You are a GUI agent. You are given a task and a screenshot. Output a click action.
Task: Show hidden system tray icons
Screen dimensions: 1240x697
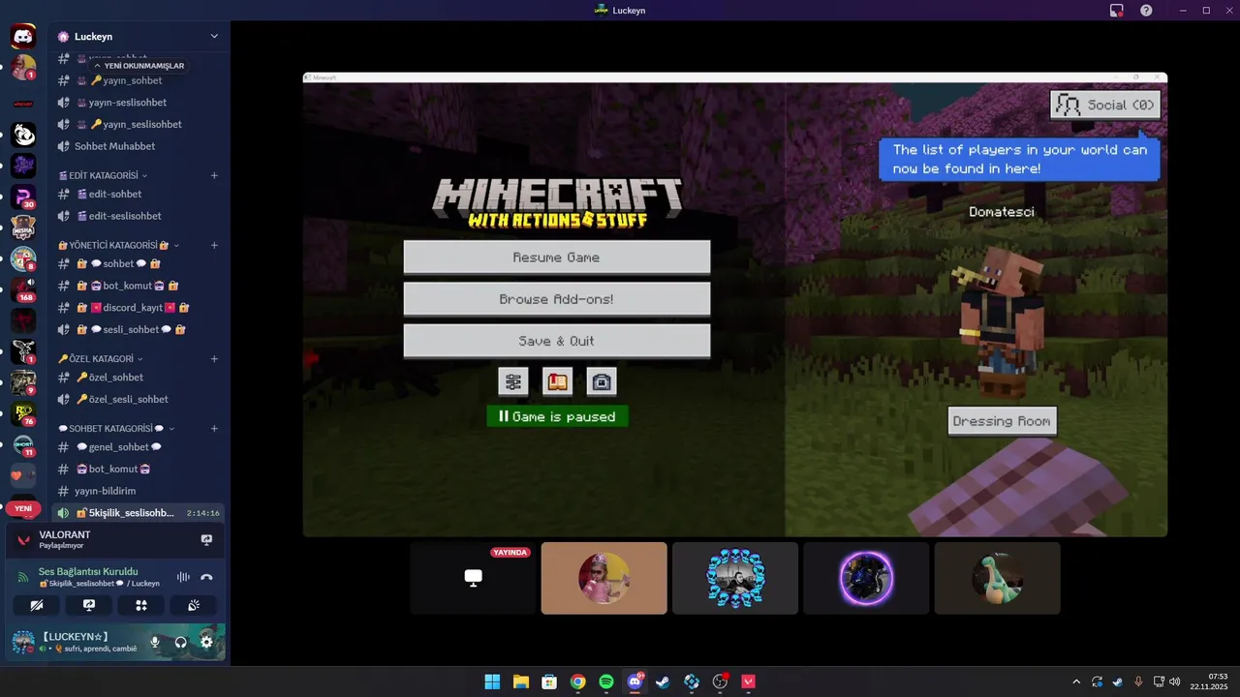[x=1075, y=682]
